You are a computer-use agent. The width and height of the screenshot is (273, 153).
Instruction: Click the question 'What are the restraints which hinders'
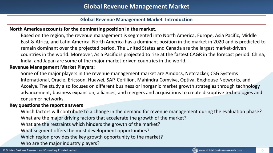pos(90,124)
